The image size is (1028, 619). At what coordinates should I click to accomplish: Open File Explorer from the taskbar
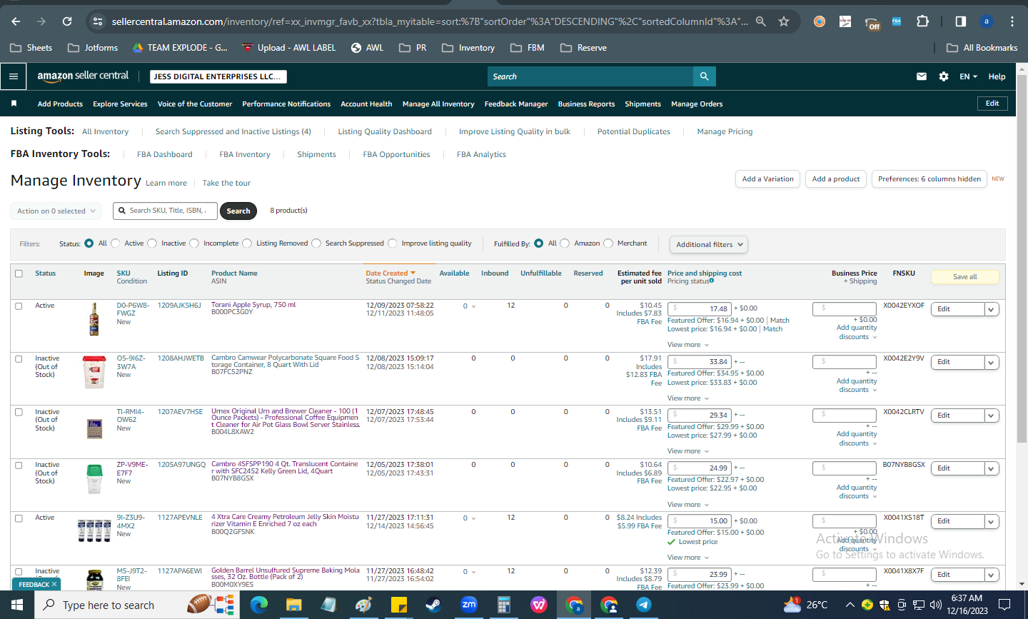pos(293,605)
